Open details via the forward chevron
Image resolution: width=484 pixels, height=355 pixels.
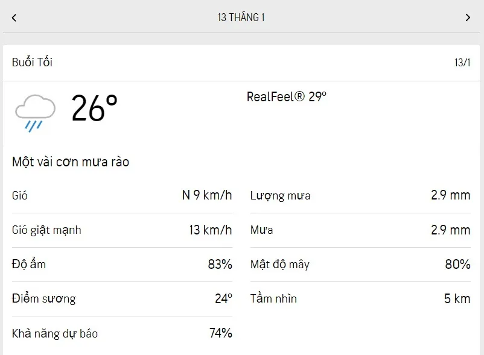tap(470, 17)
